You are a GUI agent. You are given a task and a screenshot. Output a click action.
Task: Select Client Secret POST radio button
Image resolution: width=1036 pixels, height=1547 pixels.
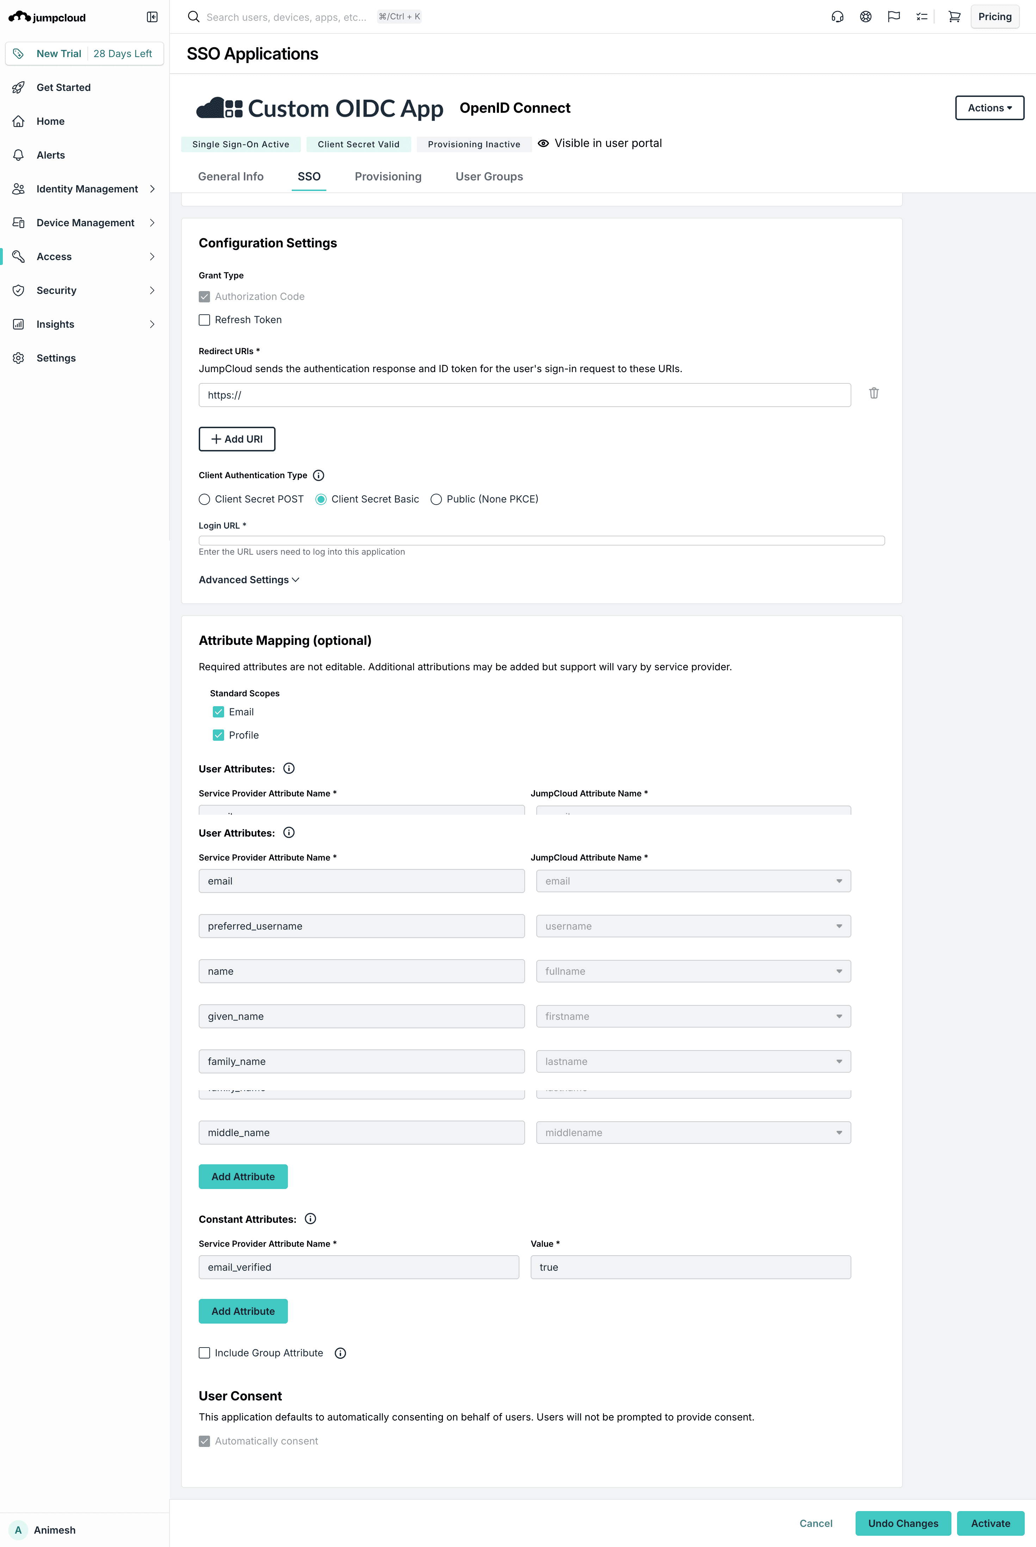coord(204,499)
